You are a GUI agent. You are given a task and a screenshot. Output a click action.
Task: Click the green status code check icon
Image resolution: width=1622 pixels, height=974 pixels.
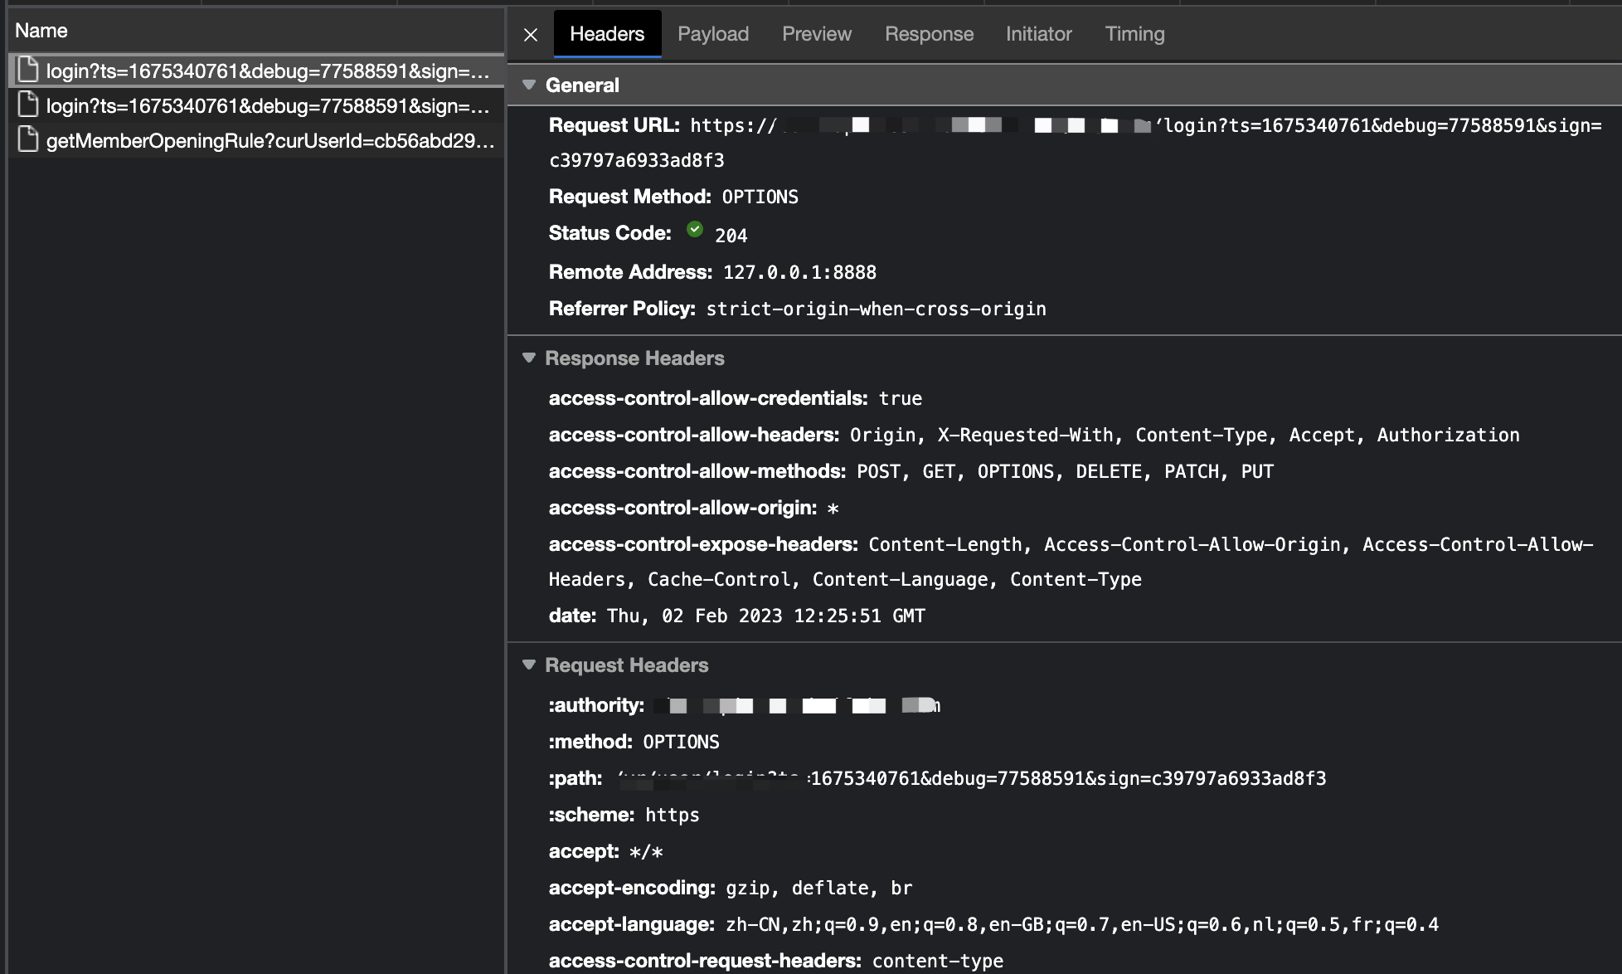coord(695,231)
